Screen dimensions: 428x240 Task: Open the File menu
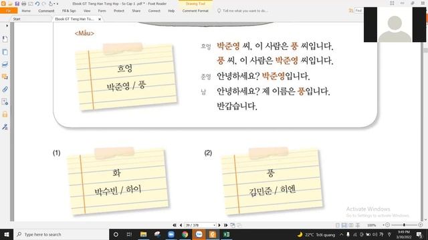(9, 11)
